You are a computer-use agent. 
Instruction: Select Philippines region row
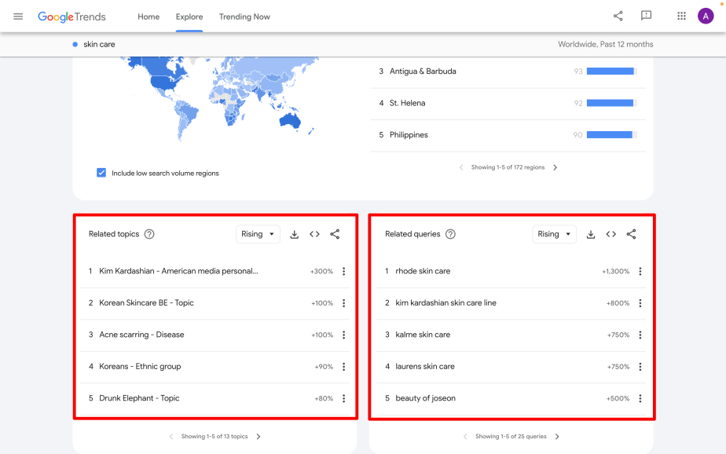(x=508, y=134)
